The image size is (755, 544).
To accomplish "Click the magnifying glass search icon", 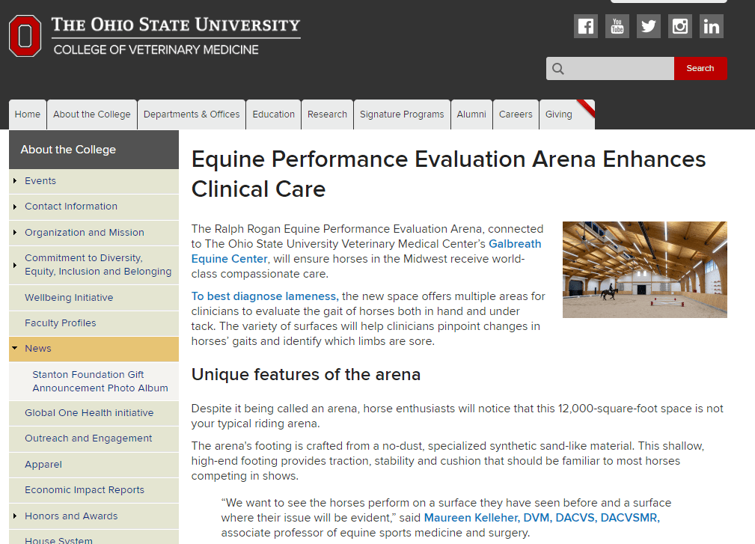I will (557, 69).
